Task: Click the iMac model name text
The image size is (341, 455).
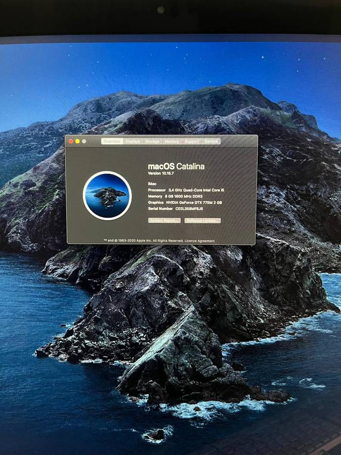Action: coord(152,183)
